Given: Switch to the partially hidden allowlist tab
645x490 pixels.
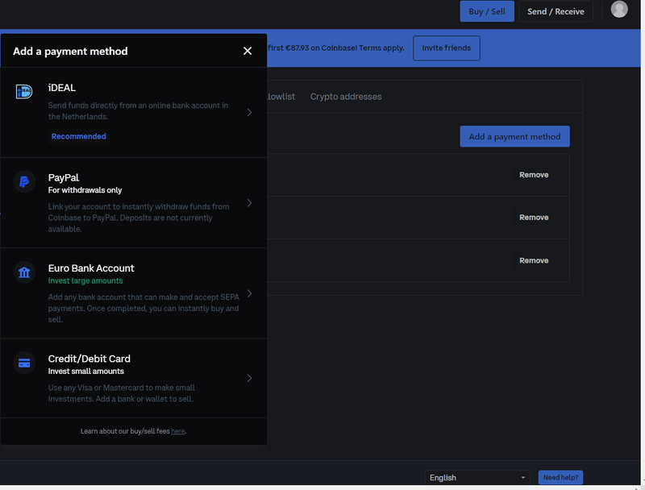Looking at the screenshot, I should point(281,97).
